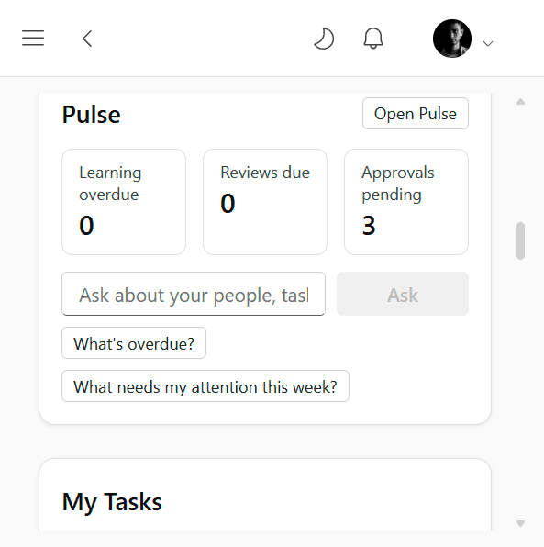Expand the account dropdown chevron
Screen dimensions: 544x547
click(x=487, y=44)
